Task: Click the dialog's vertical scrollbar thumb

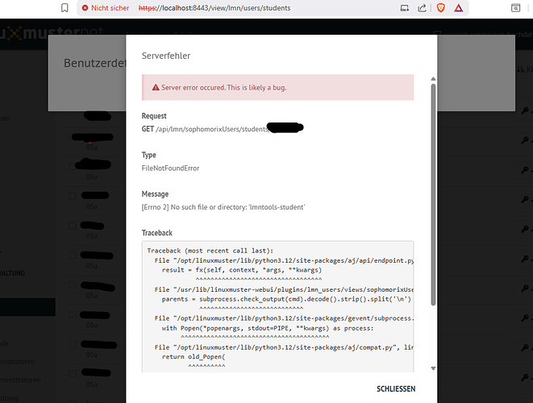Action: (x=433, y=194)
